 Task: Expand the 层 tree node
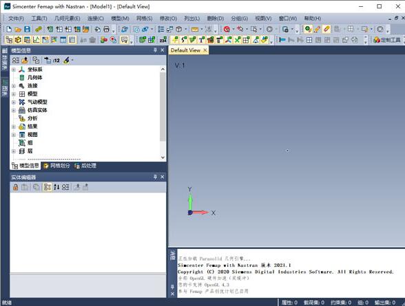click(14, 151)
